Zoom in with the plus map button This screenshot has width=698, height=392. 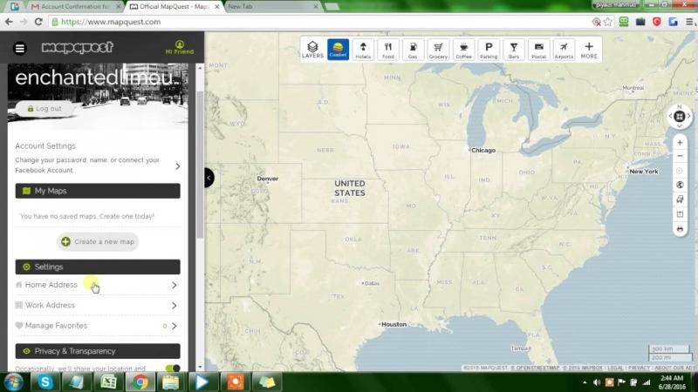680,143
